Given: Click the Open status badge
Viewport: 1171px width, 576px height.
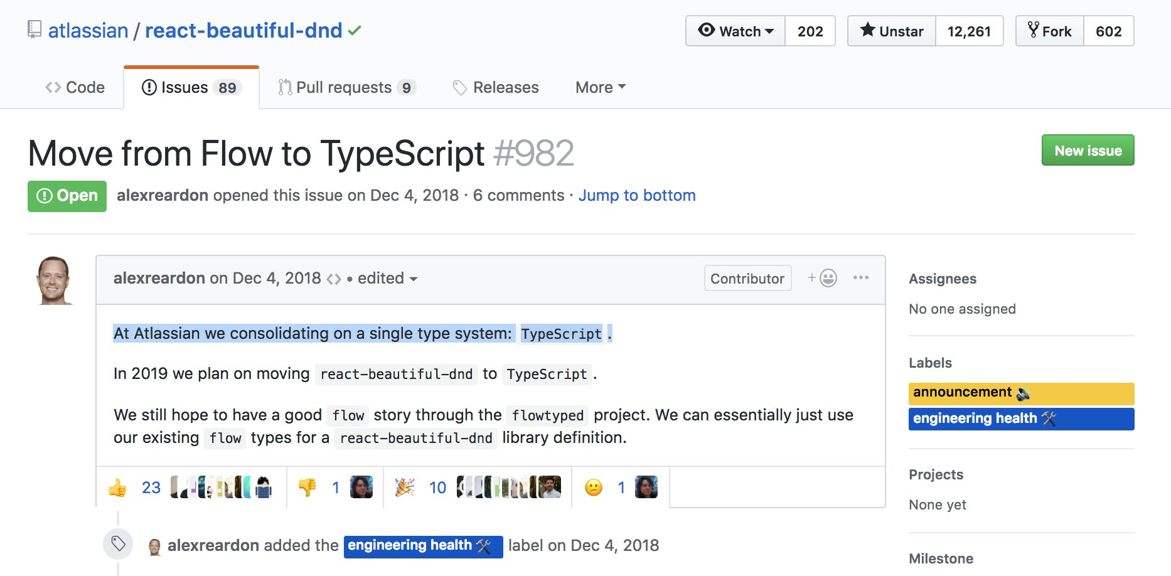Looking at the screenshot, I should [x=67, y=196].
